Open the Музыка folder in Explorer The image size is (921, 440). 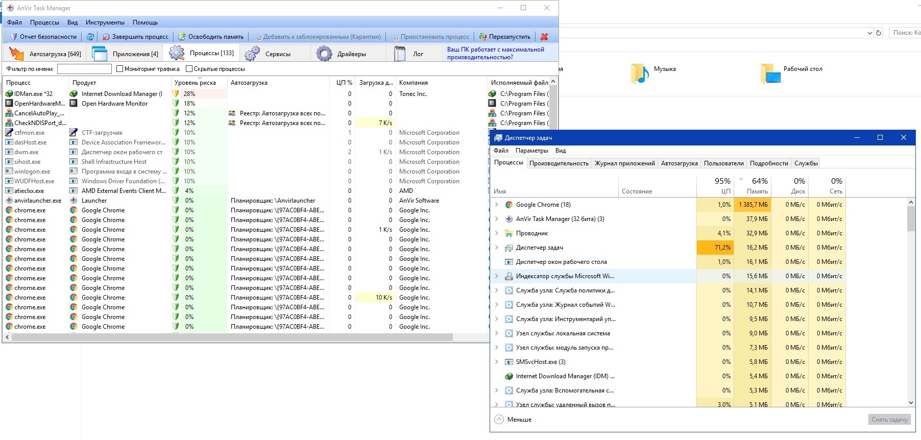[x=653, y=73]
